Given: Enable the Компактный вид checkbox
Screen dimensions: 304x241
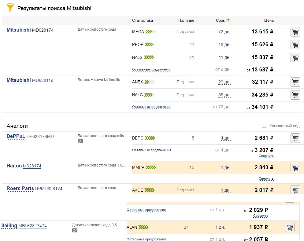Looking at the screenshot, I should tap(264, 125).
